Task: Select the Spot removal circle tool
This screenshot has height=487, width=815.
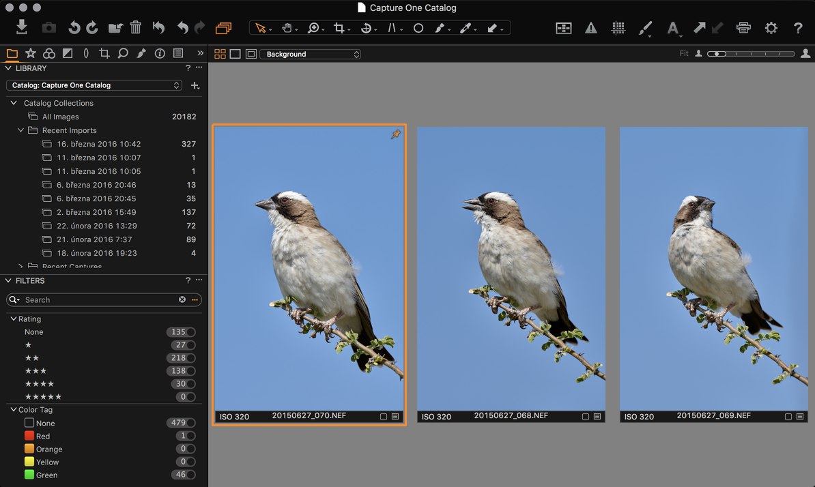Action: [x=418, y=28]
